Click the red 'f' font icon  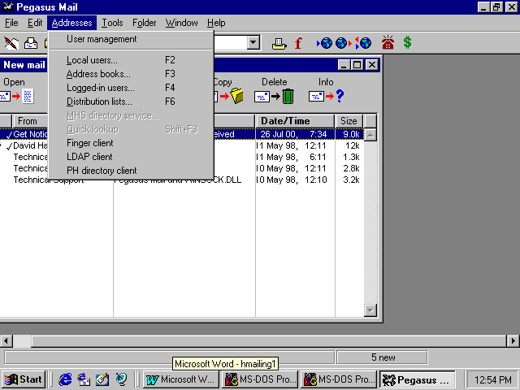pos(298,43)
